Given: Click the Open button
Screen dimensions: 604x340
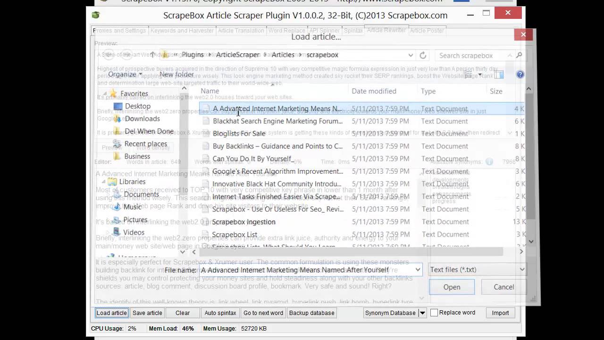Looking at the screenshot, I should click(x=452, y=287).
